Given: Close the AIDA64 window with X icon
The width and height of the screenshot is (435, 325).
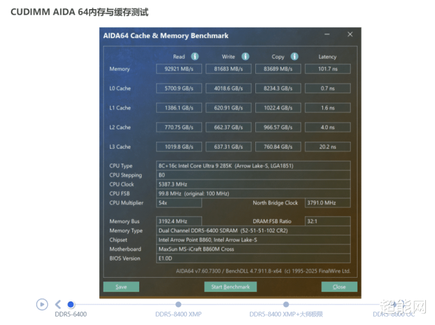Looking at the screenshot, I should coord(350,35).
